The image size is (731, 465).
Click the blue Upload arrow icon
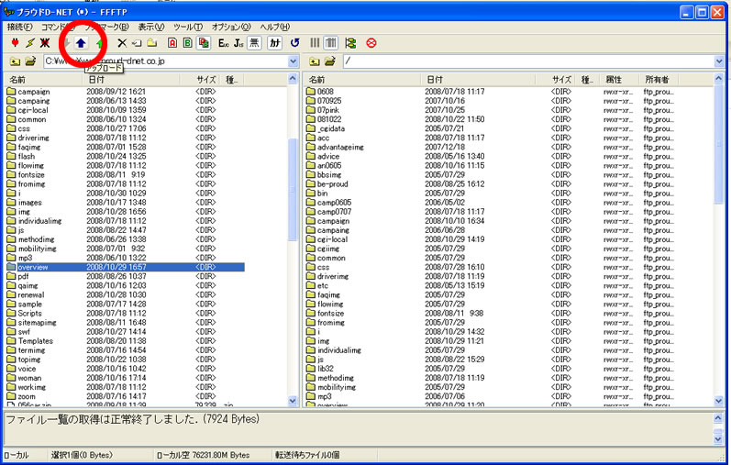point(82,43)
